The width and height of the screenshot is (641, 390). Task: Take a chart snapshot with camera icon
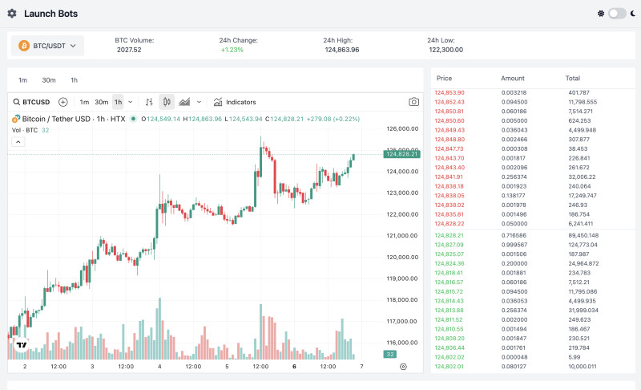click(x=413, y=102)
